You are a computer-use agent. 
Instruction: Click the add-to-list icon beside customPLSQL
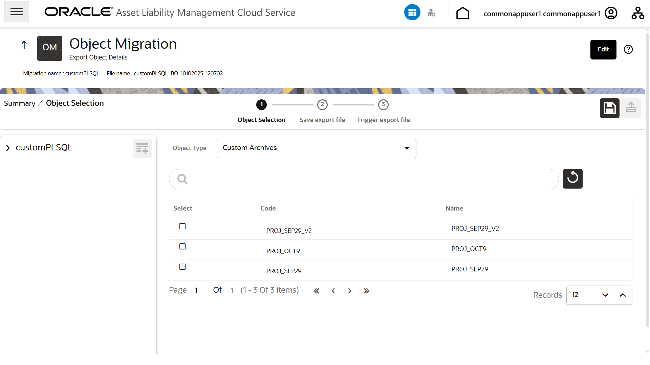tap(142, 148)
